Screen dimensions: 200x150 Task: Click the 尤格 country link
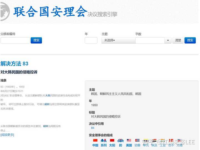point(179,145)
